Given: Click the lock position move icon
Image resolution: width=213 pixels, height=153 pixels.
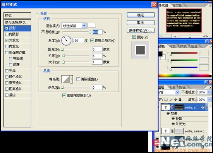Looking at the screenshot, I should tap(175, 100).
